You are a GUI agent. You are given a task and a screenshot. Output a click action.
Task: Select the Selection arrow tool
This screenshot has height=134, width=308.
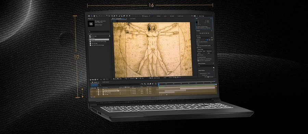[x=92, y=16]
